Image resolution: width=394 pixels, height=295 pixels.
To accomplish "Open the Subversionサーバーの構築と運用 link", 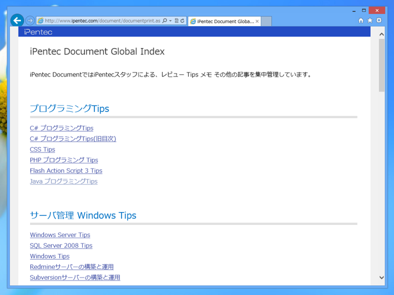I will coord(75,278).
